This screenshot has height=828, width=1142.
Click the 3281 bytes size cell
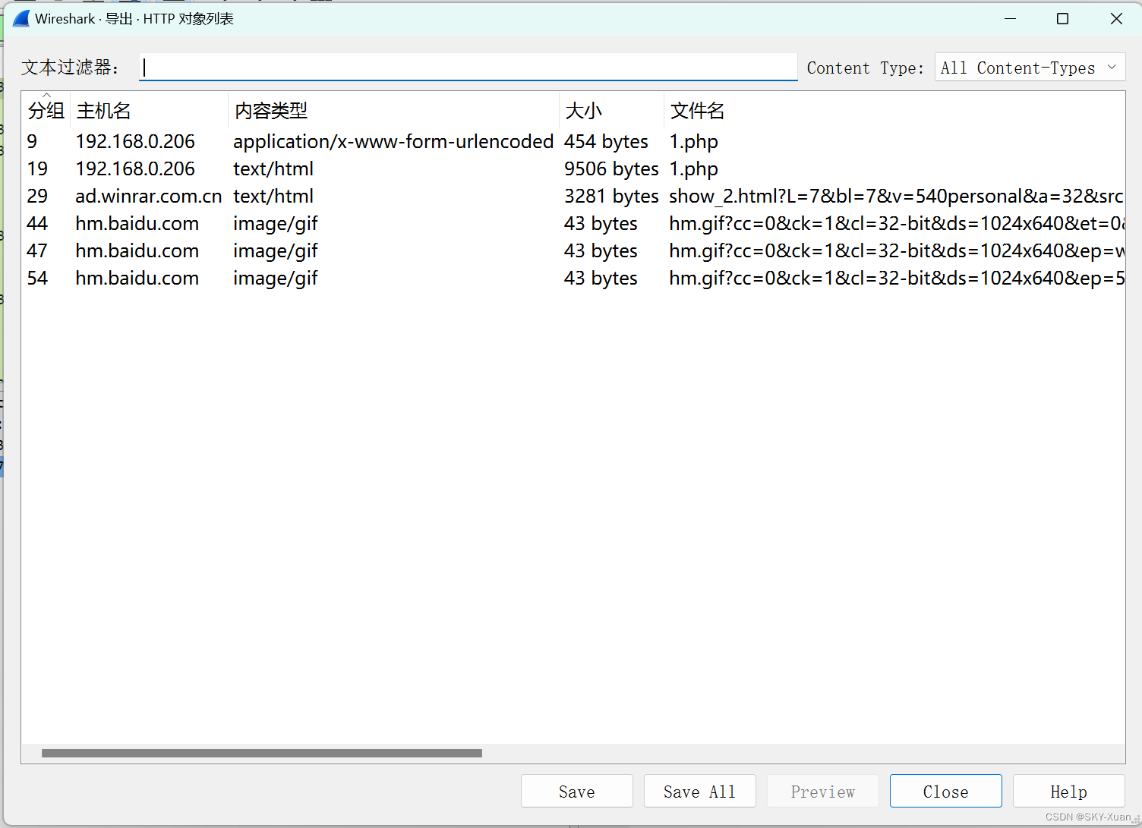click(x=611, y=196)
